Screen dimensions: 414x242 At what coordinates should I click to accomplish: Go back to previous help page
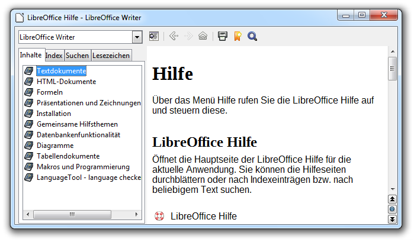[174, 37]
